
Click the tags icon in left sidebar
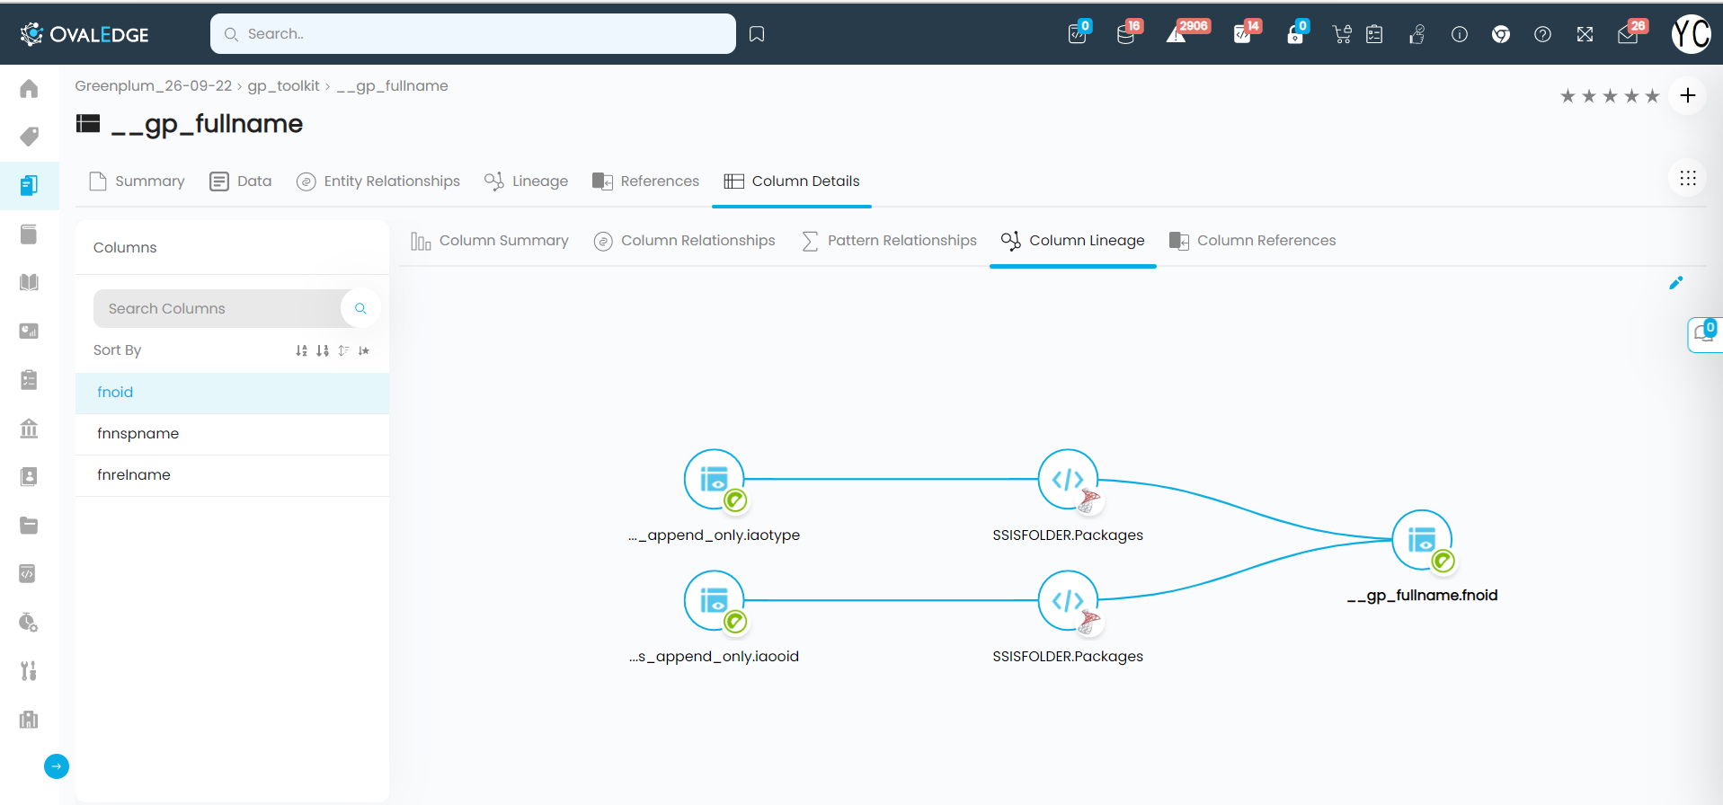coord(29,137)
